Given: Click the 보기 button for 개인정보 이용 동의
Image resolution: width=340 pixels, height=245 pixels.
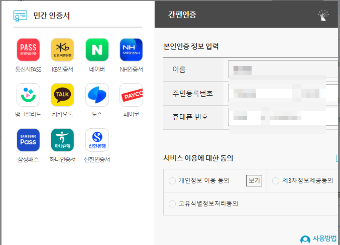Looking at the screenshot, I should pyautogui.click(x=254, y=180).
